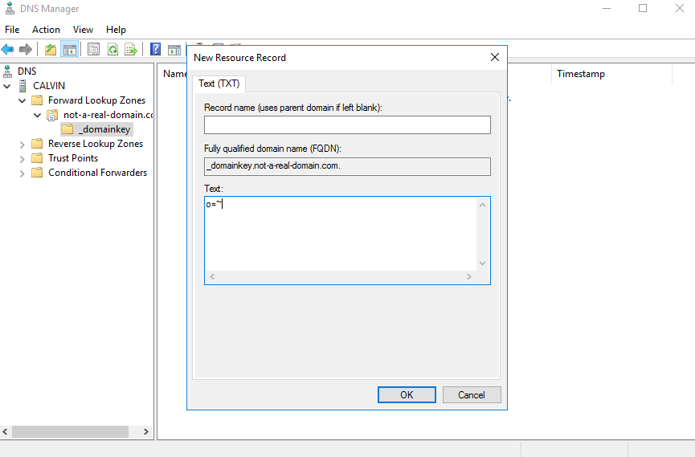
Task: Click the Export List icon
Action: (x=131, y=49)
